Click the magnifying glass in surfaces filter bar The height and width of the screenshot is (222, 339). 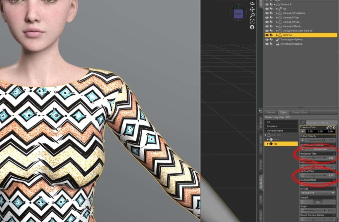pos(303,122)
